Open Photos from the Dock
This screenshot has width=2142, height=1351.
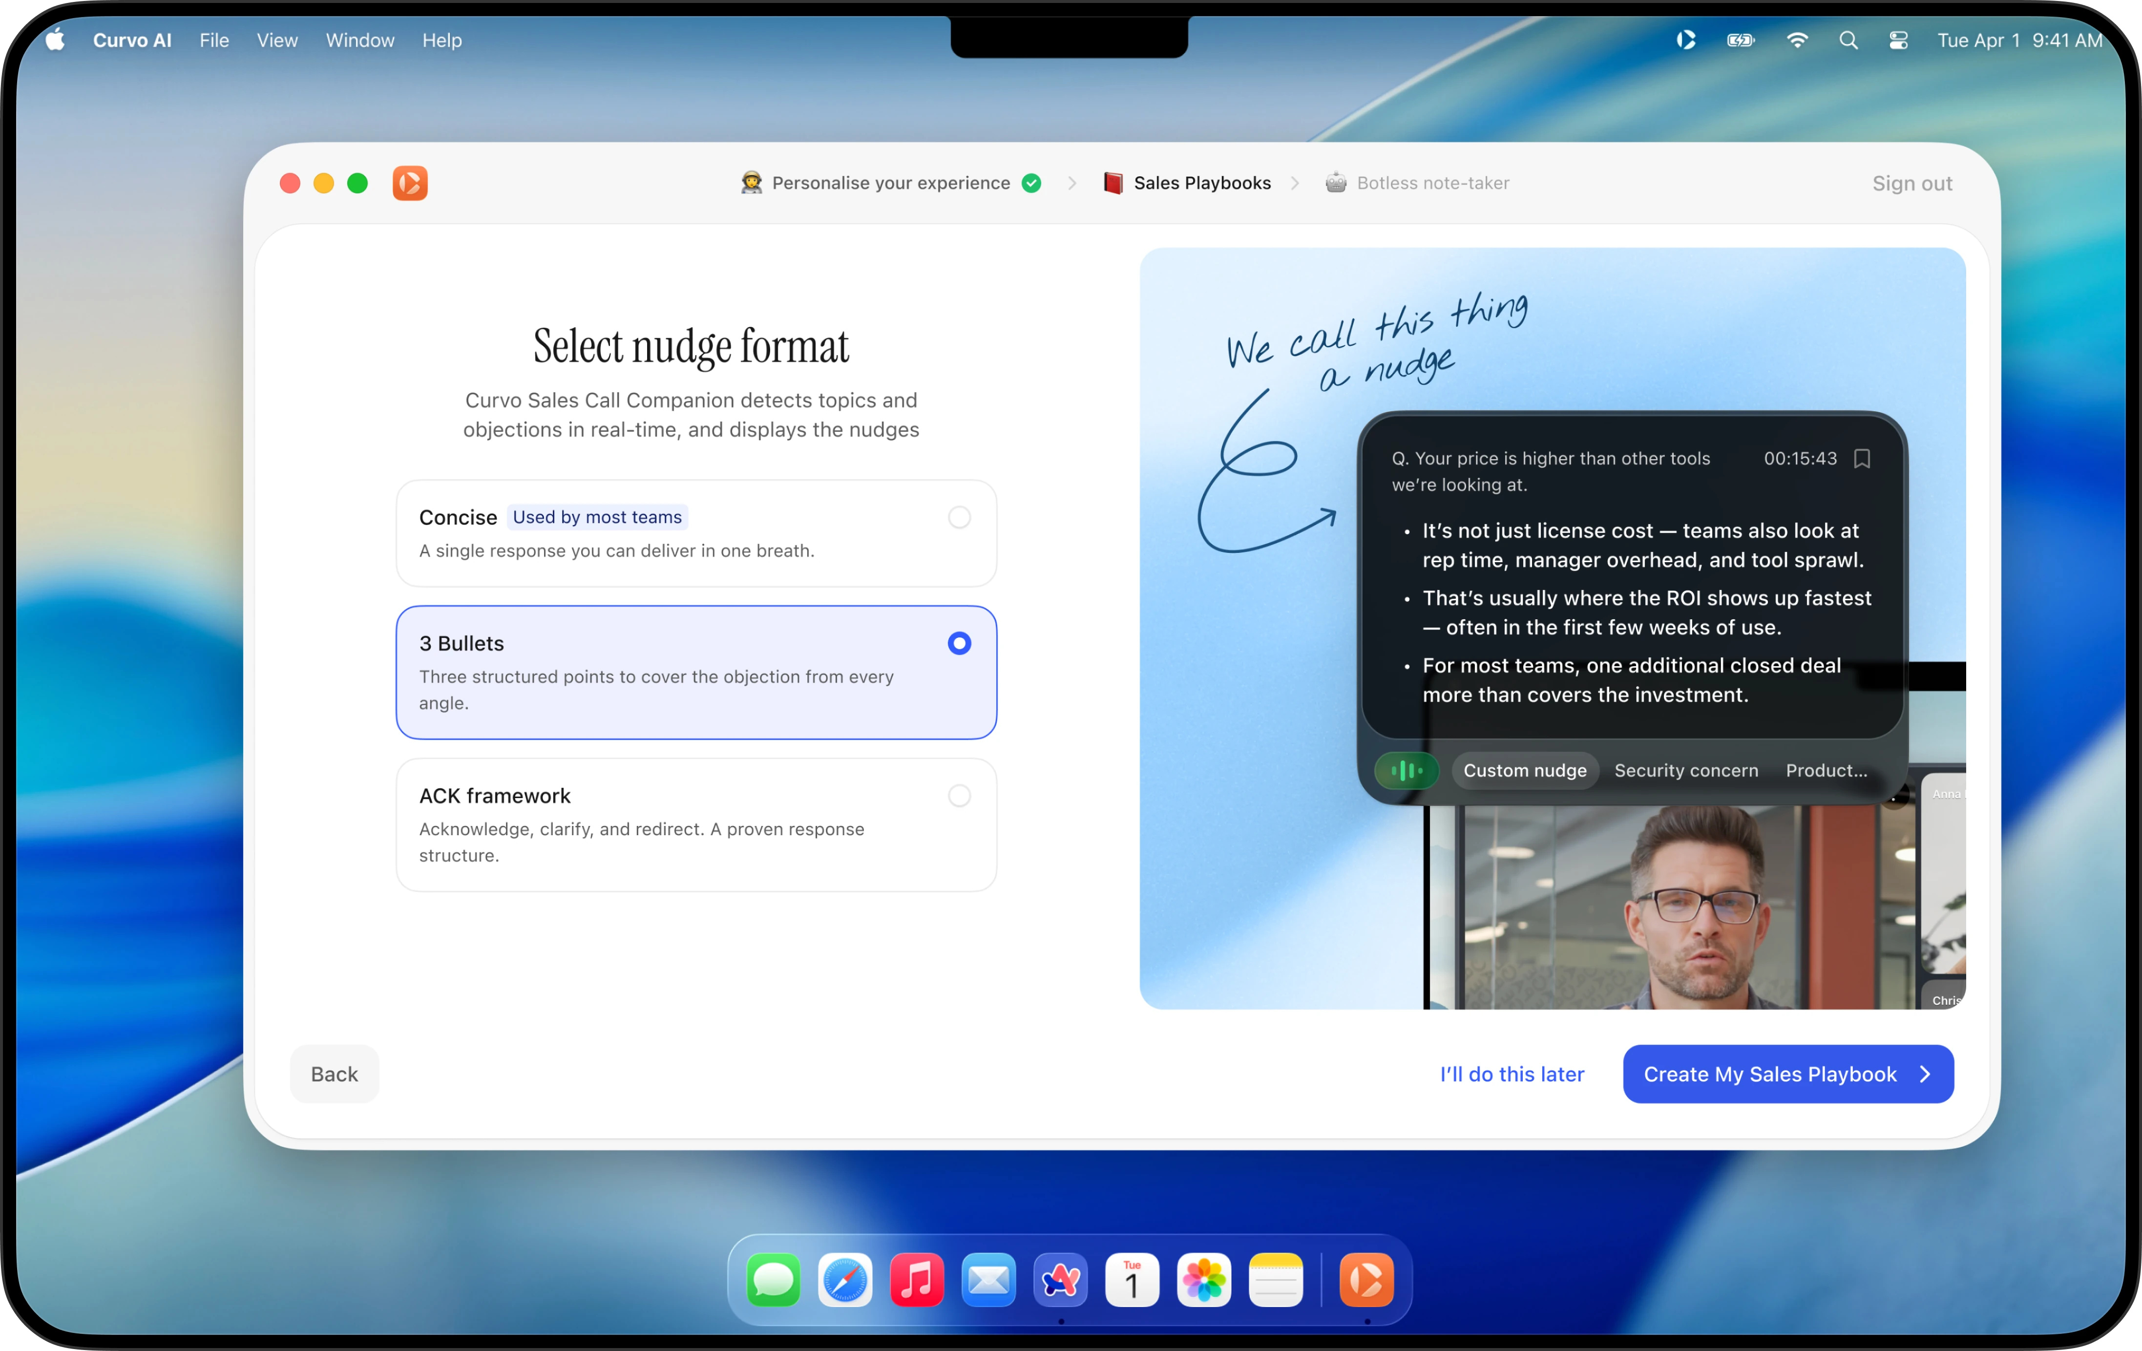click(x=1204, y=1281)
